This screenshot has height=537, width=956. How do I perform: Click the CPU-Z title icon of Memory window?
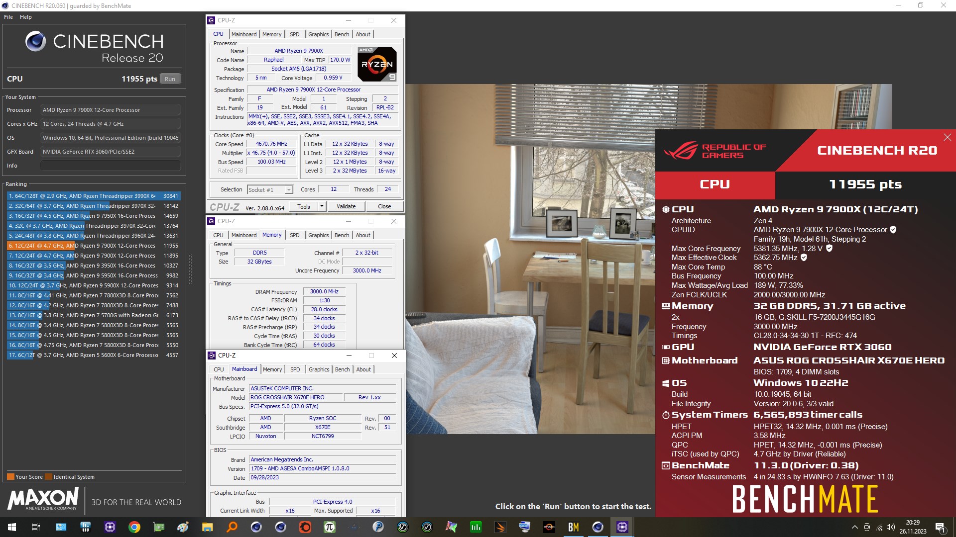coord(212,221)
